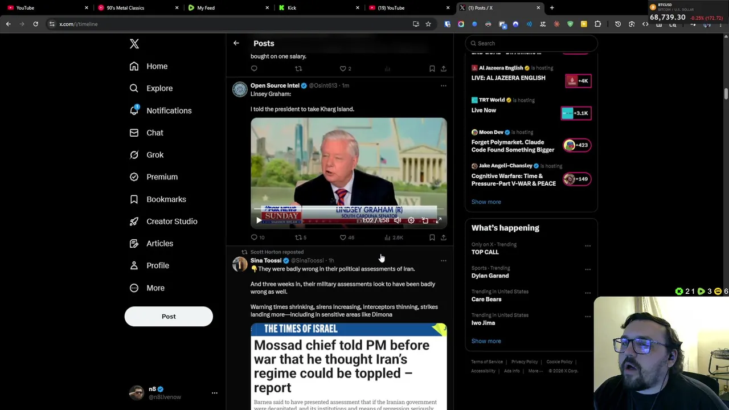Click Sina Toossi avatar
Image resolution: width=729 pixels, height=410 pixels.
click(x=240, y=264)
